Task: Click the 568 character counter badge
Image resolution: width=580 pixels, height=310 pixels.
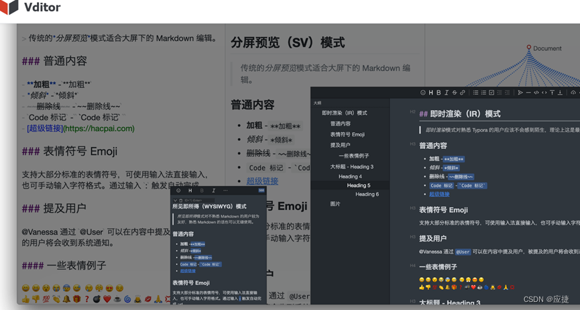Action: pos(262,191)
